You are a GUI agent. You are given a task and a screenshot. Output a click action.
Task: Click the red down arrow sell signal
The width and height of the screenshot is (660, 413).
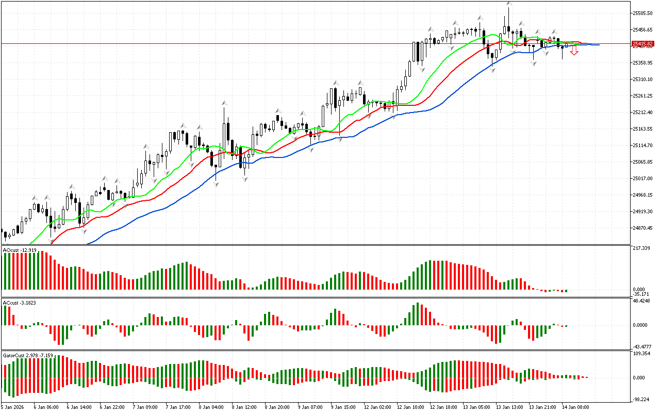click(574, 51)
